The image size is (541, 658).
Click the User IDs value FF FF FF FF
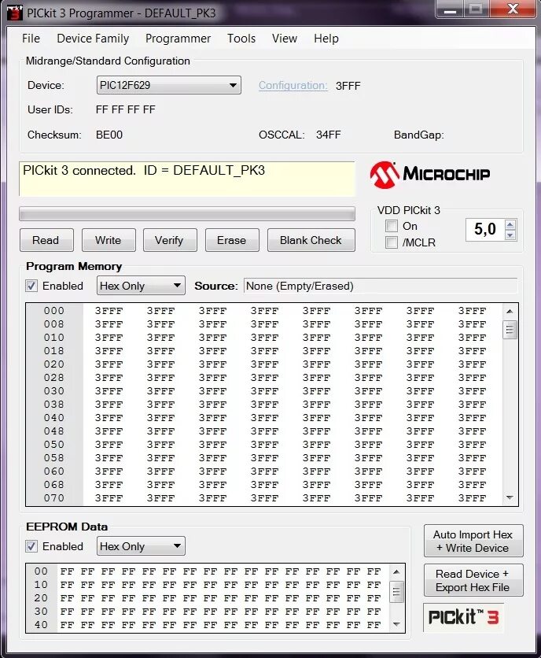125,110
